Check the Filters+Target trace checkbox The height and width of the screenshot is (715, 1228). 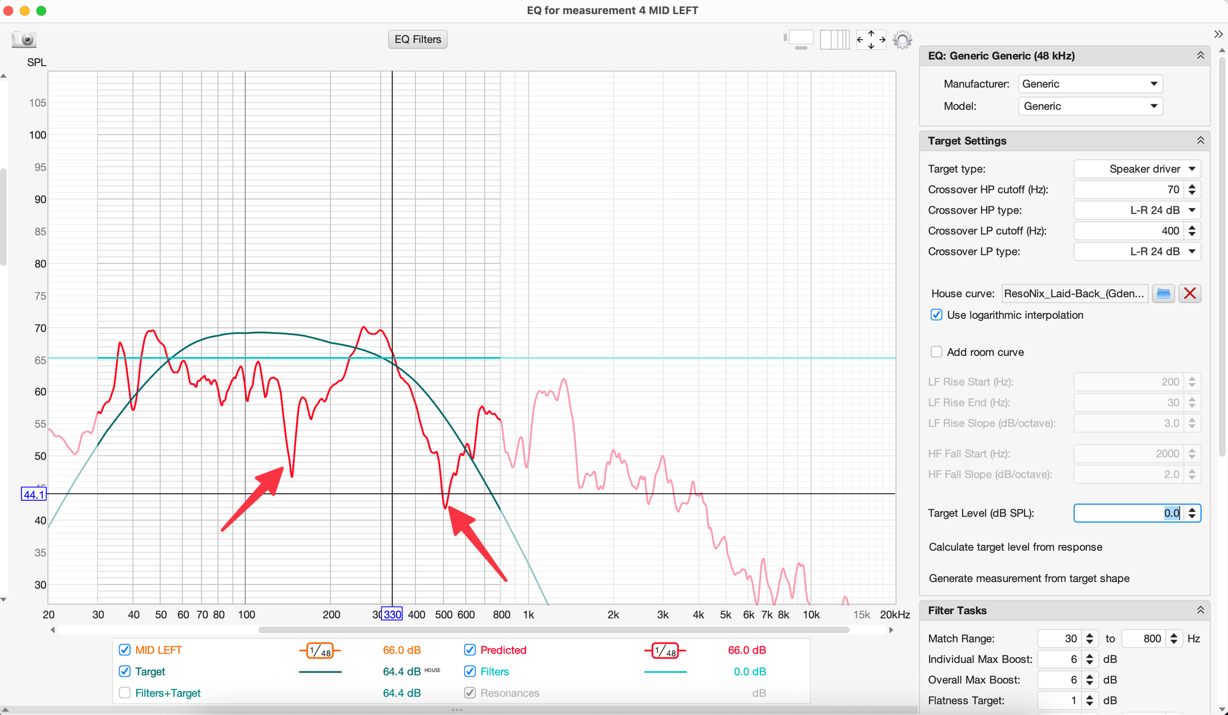tap(125, 693)
